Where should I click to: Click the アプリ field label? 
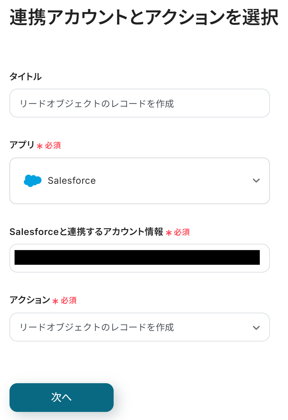point(22,145)
